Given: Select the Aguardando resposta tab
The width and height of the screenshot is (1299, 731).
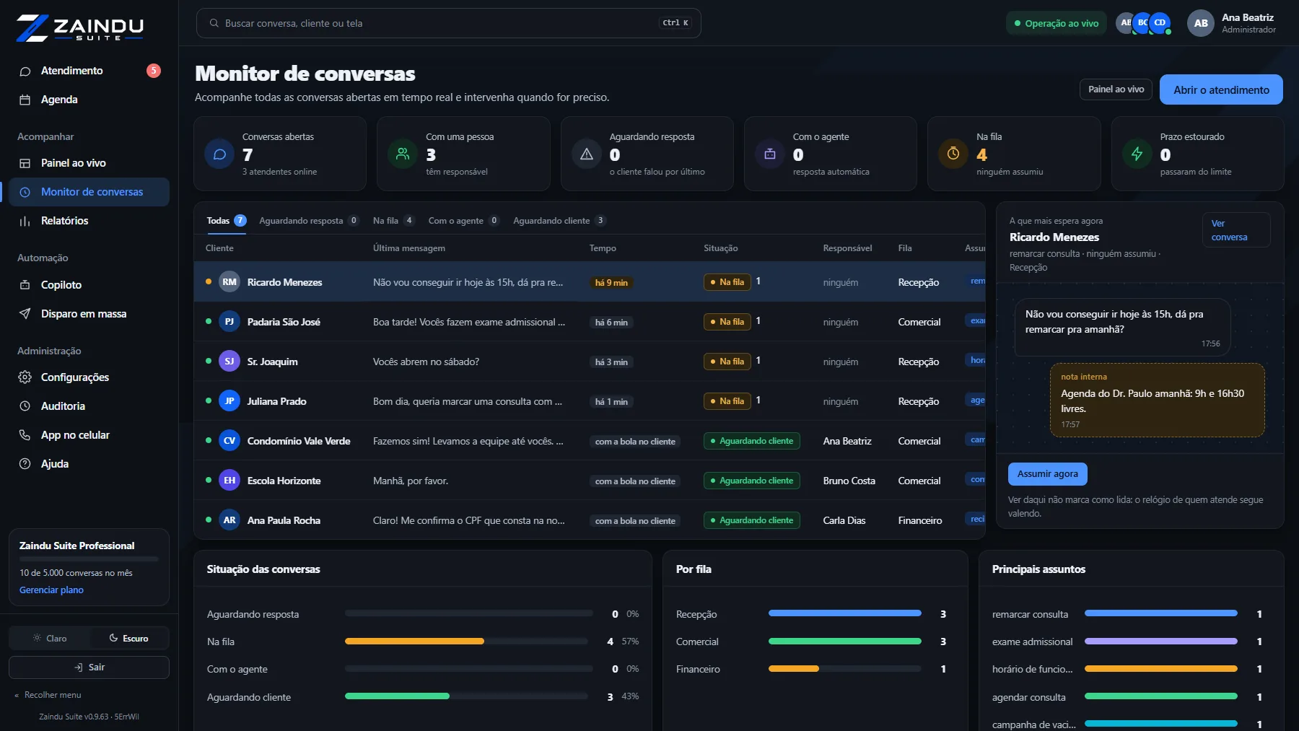Looking at the screenshot, I should [309, 221].
